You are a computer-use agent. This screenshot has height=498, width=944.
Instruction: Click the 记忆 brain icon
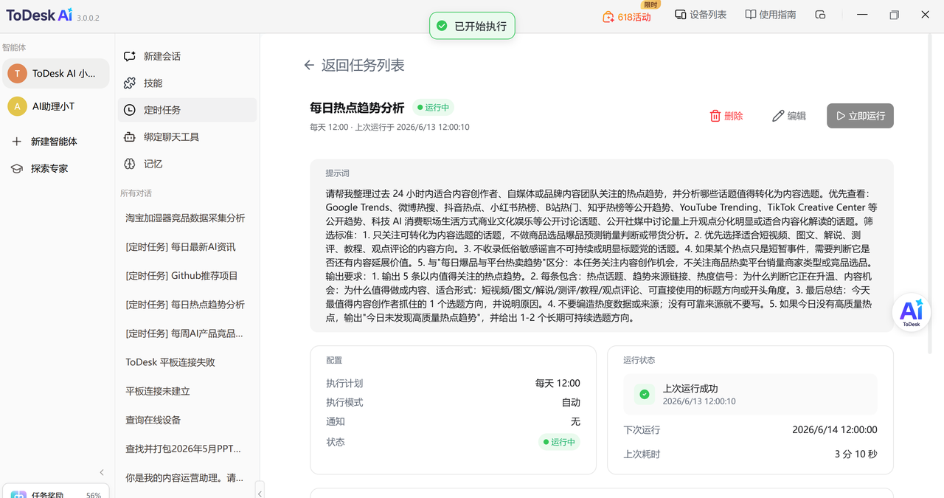[x=130, y=164]
